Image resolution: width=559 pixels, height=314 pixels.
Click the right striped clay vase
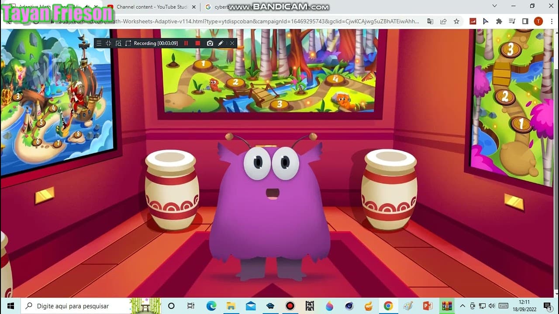(x=389, y=190)
